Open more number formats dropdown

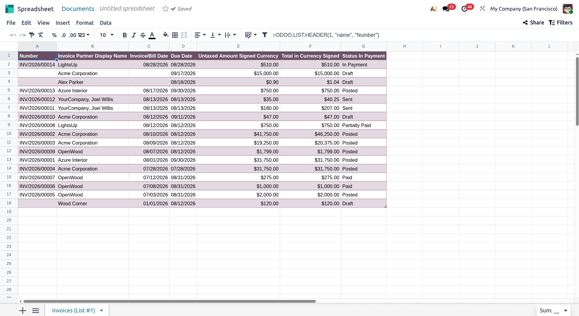click(84, 35)
